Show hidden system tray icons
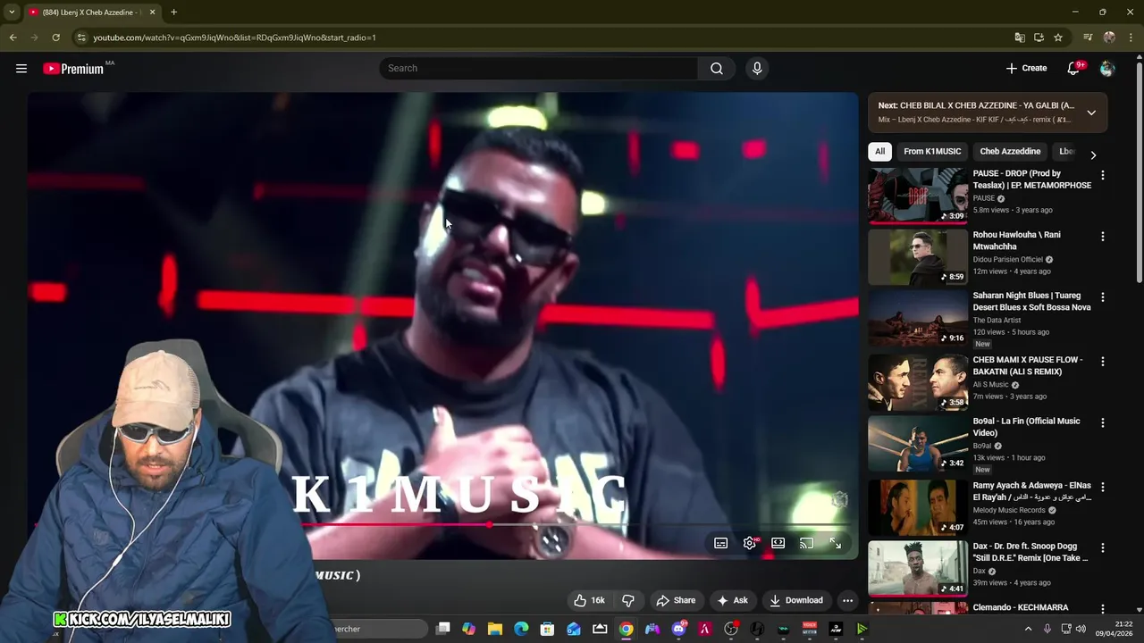This screenshot has width=1144, height=643. (1028, 629)
